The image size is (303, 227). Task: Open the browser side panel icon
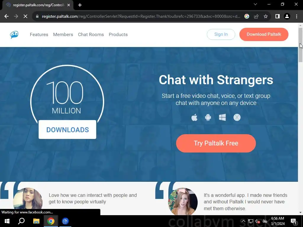[x=278, y=17]
